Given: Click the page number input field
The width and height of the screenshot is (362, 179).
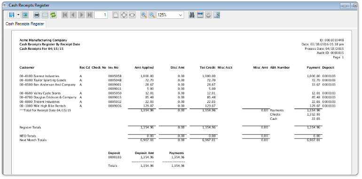Looking at the screenshot, I should point(101,15).
